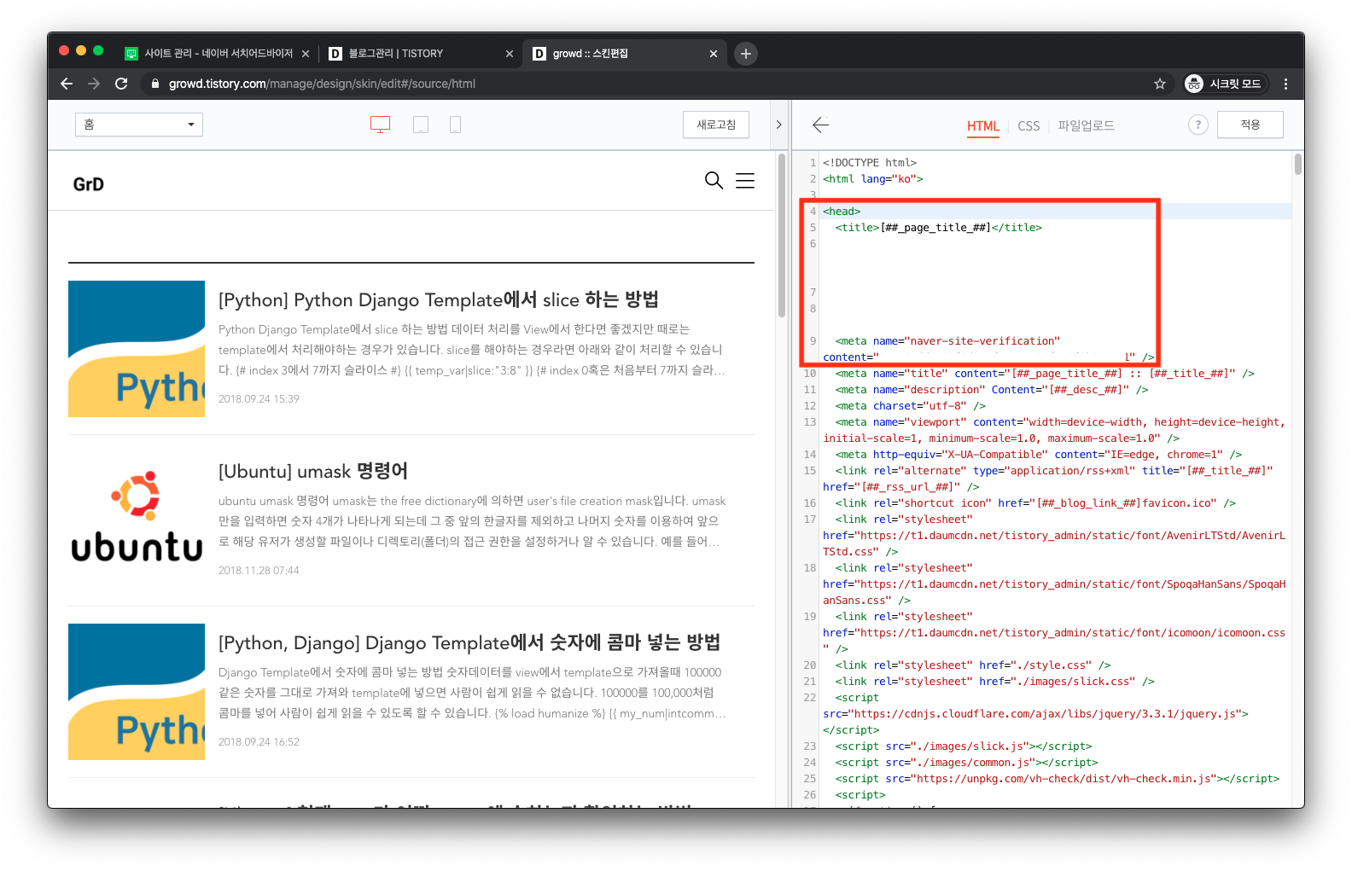Close the 블로그관리 TISTORY tab
1352x871 pixels.
tap(510, 54)
